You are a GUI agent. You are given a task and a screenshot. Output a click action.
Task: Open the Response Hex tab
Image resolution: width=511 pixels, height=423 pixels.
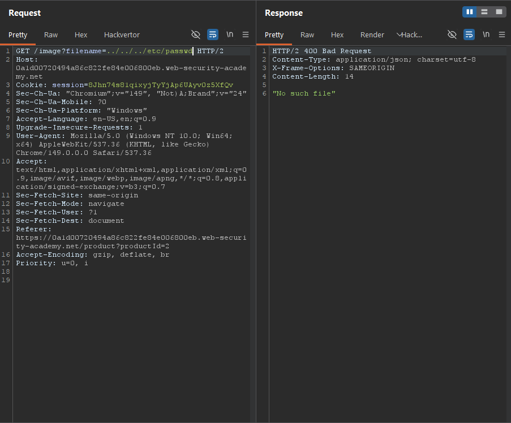[337, 35]
